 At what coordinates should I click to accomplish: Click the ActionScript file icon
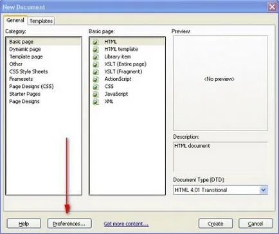[x=96, y=79]
